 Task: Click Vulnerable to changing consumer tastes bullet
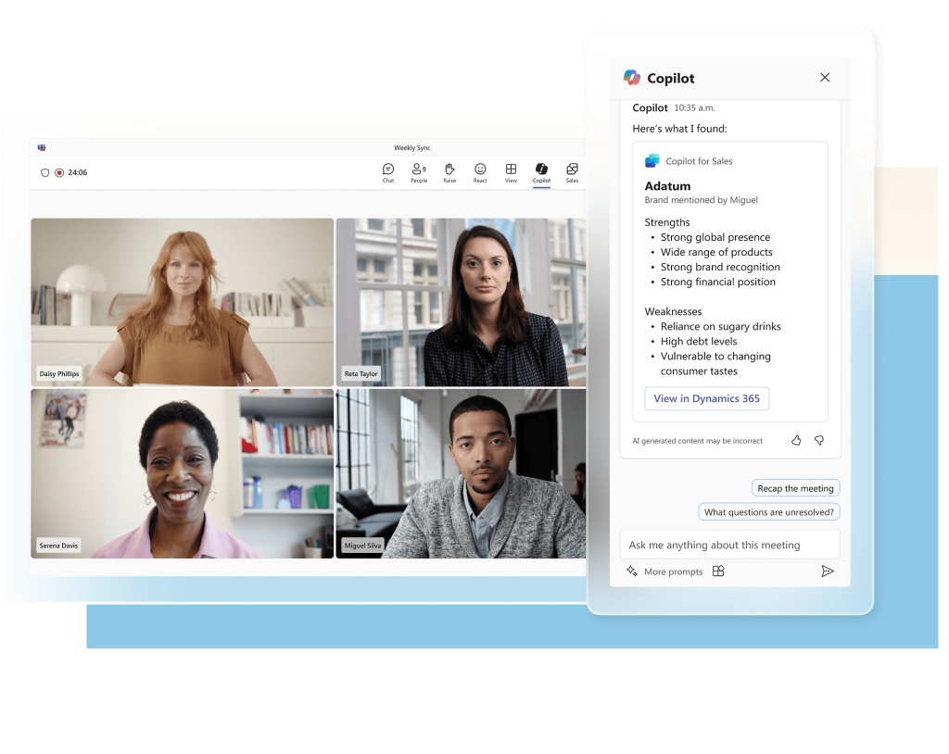coord(715,364)
